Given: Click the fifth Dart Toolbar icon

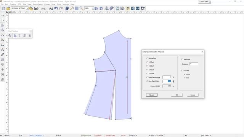Looking at the screenshot, I should [x=30, y=35].
